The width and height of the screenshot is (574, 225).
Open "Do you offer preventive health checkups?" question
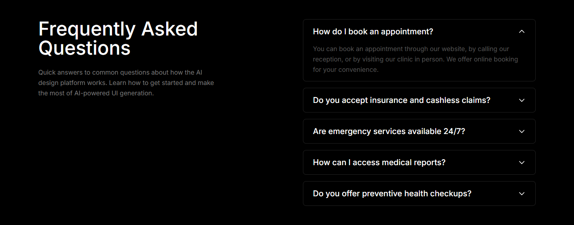coord(392,193)
